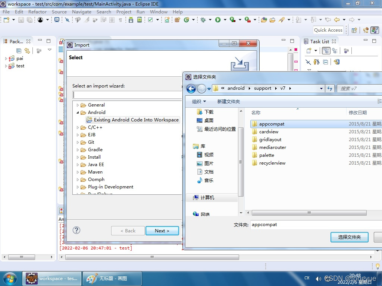Click Collapse All in Package Explorer

click(19, 51)
